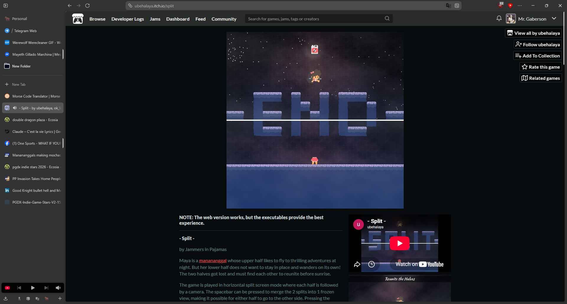Open Developer Logs in navigation
Image resolution: width=567 pixels, height=304 pixels.
(128, 19)
